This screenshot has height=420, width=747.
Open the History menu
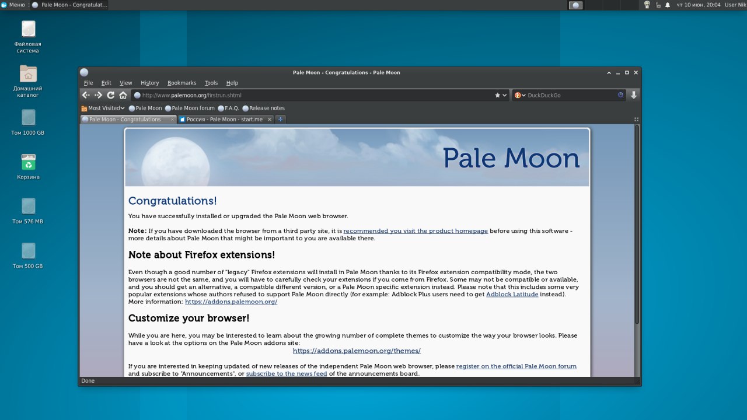tap(150, 83)
